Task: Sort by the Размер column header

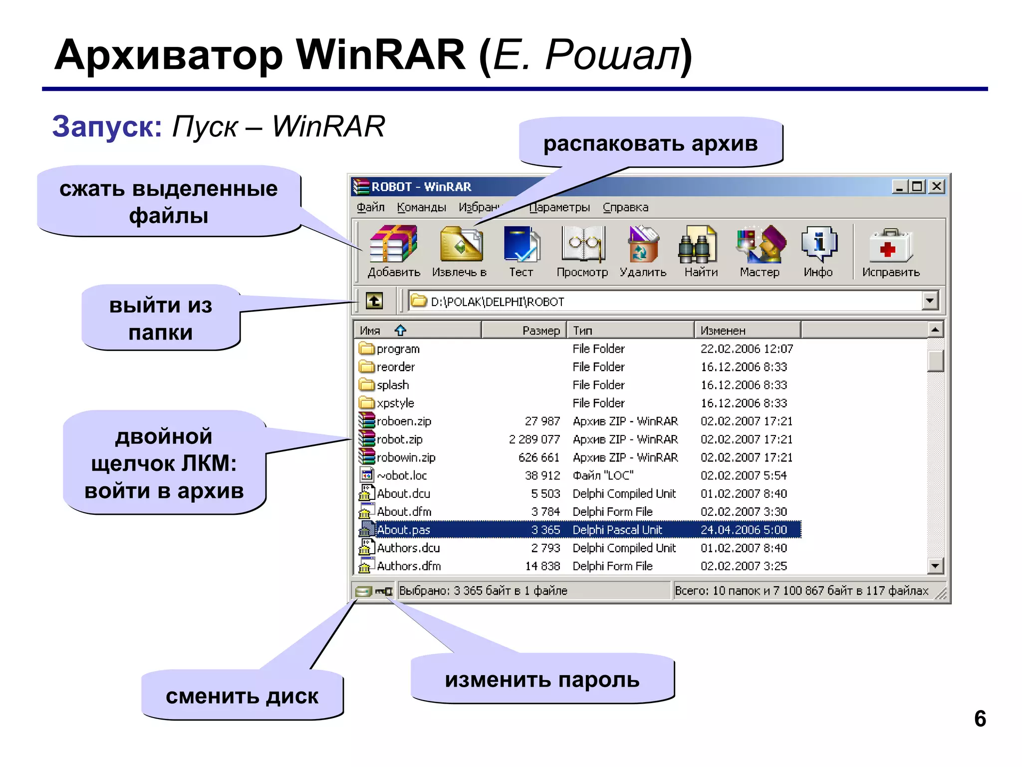Action: 524,330
